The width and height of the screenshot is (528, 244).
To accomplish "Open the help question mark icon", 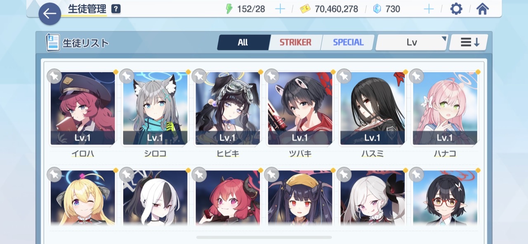I will click(x=116, y=9).
